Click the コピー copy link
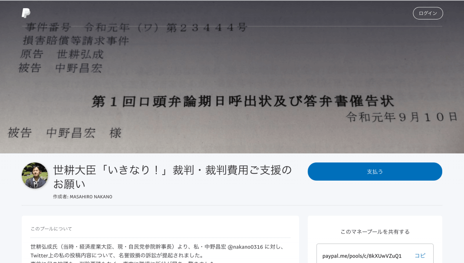The height and width of the screenshot is (263, 464). tap(420, 255)
